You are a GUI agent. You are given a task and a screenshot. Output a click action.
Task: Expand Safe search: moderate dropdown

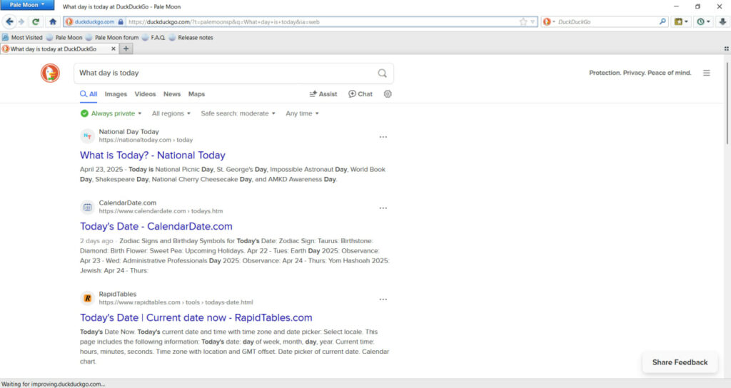pyautogui.click(x=238, y=113)
